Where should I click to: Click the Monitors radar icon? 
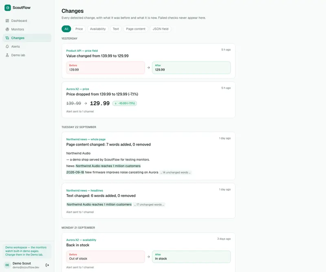(7, 29)
